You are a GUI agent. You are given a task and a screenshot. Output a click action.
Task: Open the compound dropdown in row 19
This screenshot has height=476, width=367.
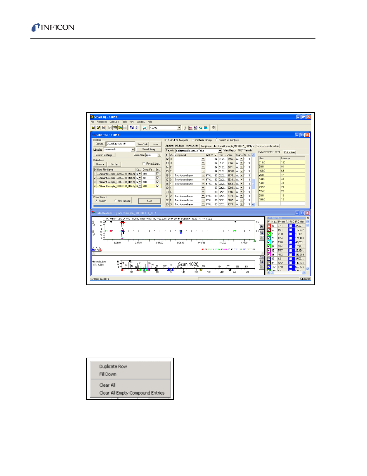[x=203, y=188]
